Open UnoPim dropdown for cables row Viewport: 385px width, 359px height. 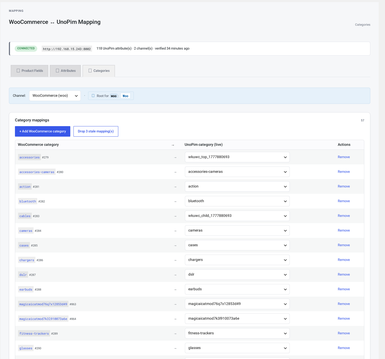coord(237,216)
